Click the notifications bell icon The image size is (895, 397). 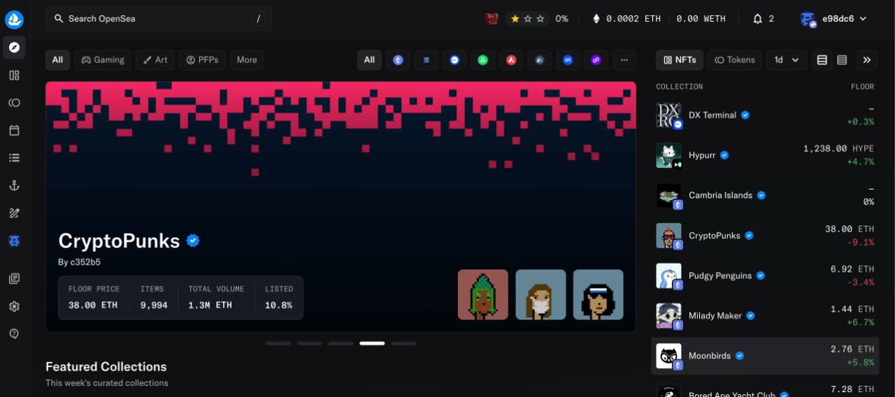[757, 19]
